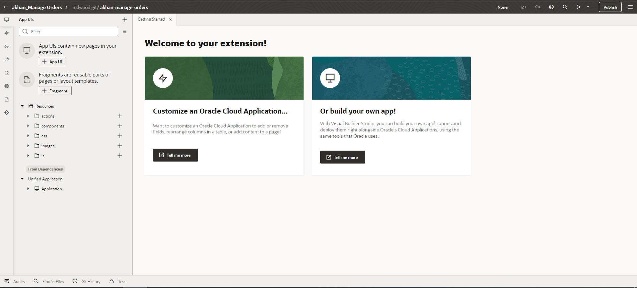
Task: Expand the Application node
Action: click(28, 189)
